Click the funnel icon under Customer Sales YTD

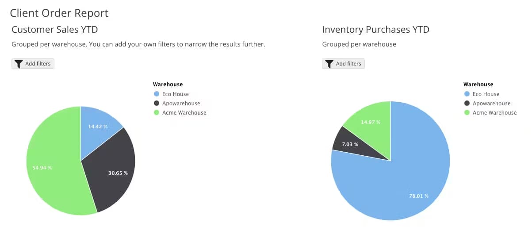coord(18,64)
